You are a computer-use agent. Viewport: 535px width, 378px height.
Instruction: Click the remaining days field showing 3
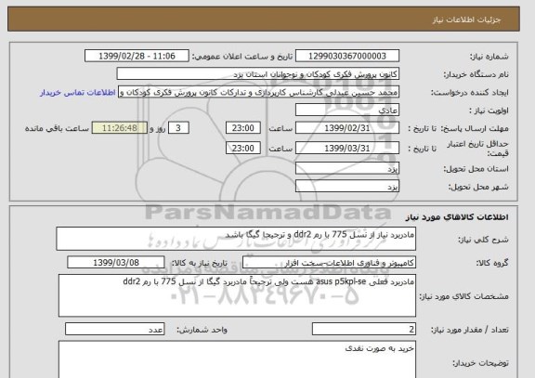(x=178, y=128)
